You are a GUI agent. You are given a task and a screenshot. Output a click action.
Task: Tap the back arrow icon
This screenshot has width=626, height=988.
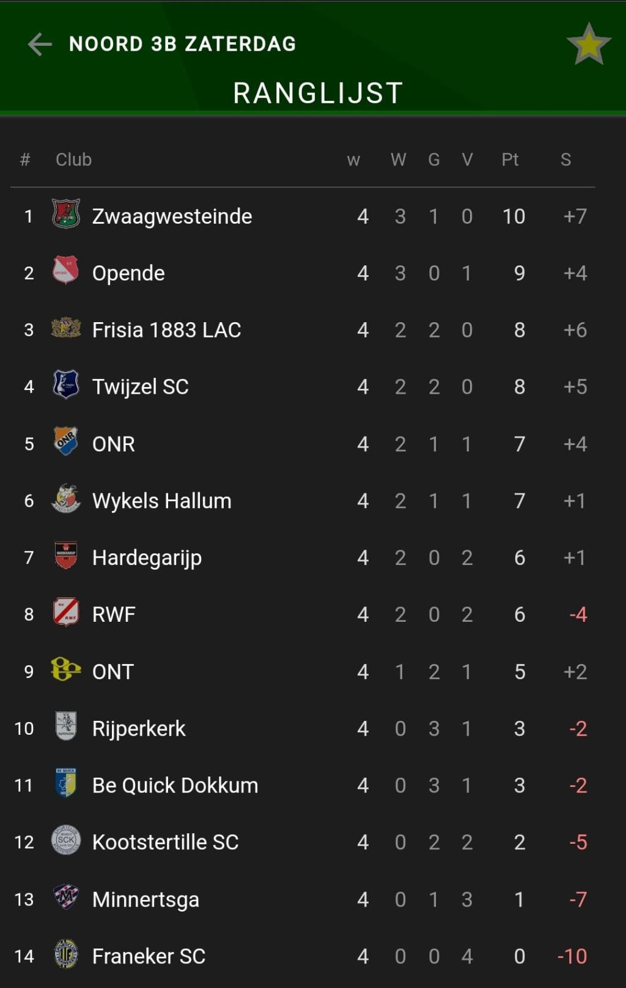40,44
